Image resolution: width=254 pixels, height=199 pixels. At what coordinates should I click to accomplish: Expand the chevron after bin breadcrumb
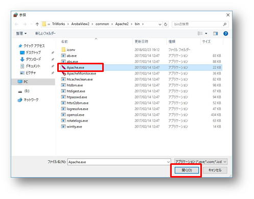[143, 24]
